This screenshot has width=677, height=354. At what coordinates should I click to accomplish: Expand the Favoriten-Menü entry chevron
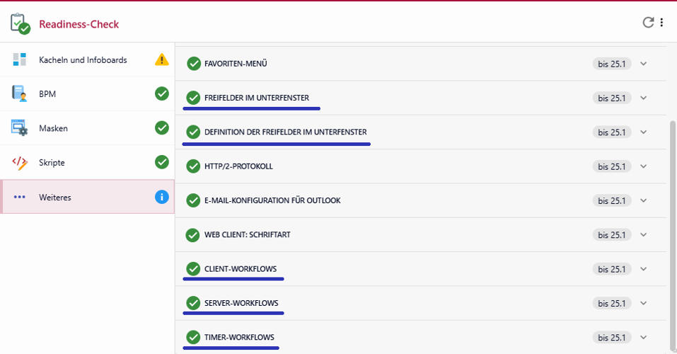643,64
